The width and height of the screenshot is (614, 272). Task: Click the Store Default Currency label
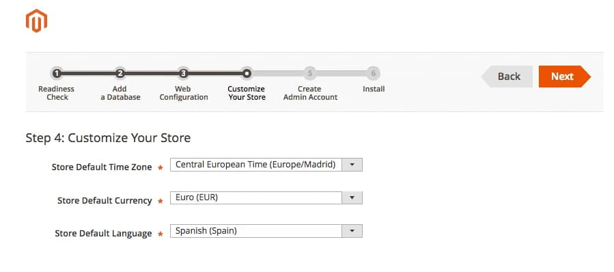(104, 200)
